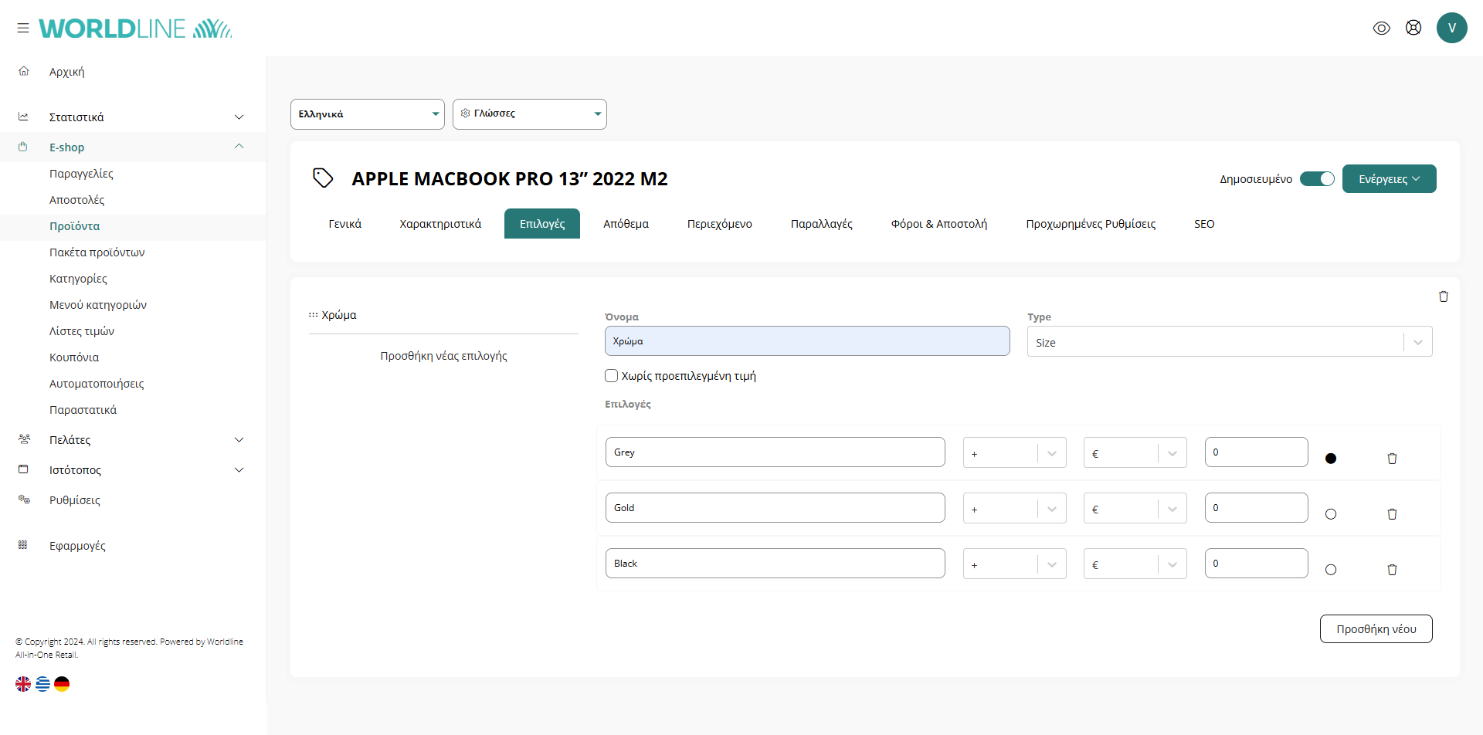The height and width of the screenshot is (735, 1483).
Task: Click the user avatar V icon
Action: click(x=1451, y=28)
